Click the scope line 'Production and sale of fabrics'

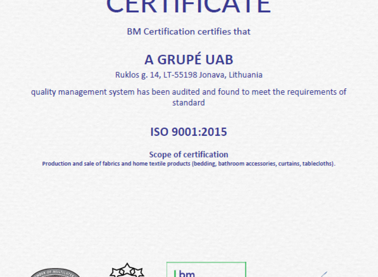pyautogui.click(x=188, y=164)
